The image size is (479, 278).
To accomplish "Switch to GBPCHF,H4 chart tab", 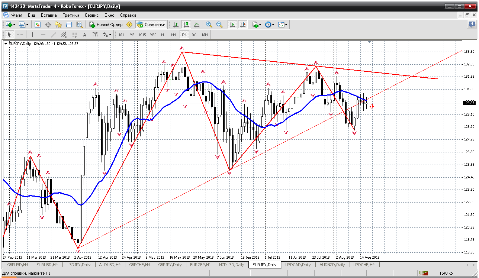I will tap(139, 265).
